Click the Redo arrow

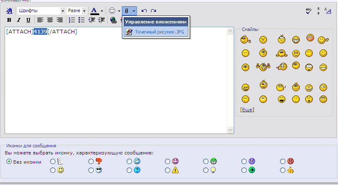153,10
